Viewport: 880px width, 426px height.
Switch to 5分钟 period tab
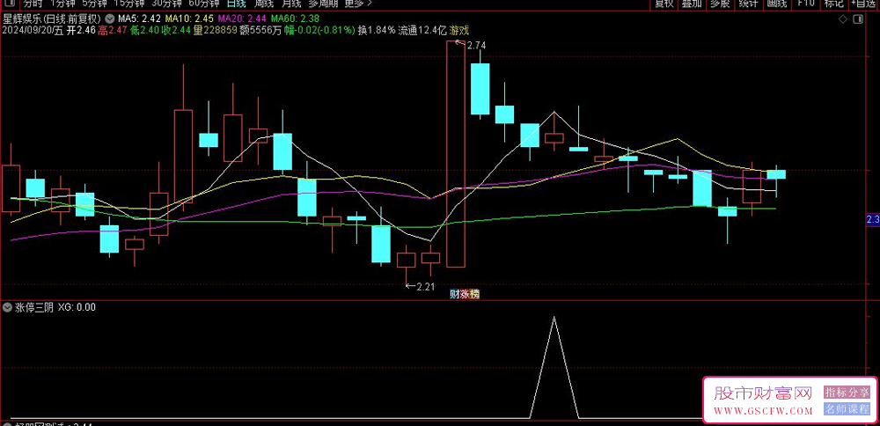94,4
